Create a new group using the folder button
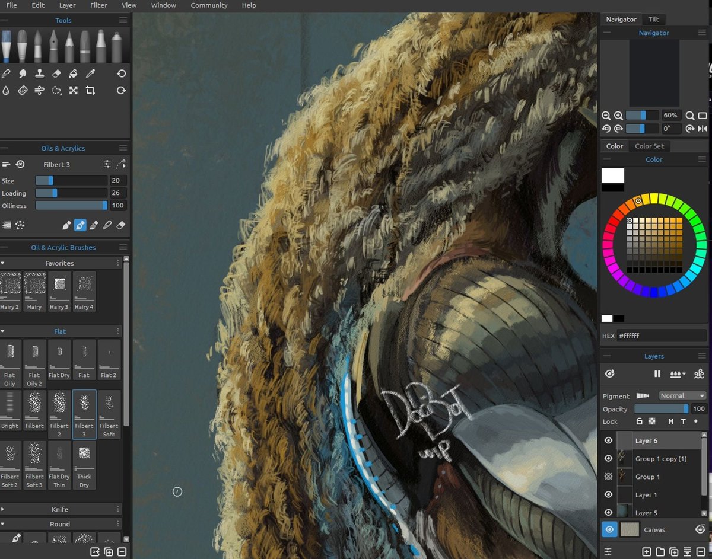Screen dimensions: 712x559 660,551
